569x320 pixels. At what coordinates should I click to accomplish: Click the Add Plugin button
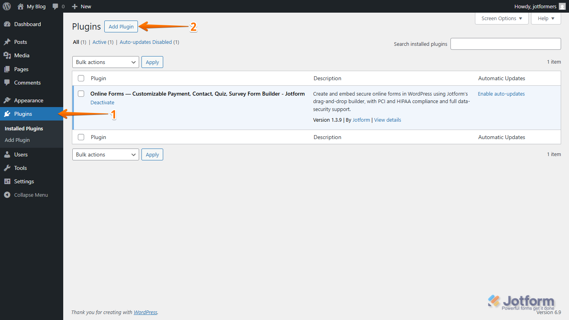pyautogui.click(x=121, y=26)
